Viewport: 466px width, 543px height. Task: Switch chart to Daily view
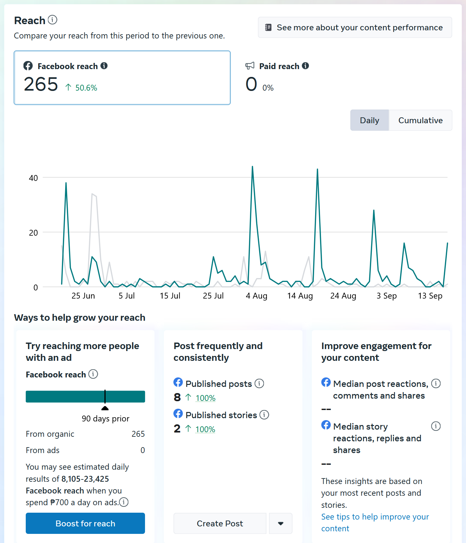tap(369, 120)
